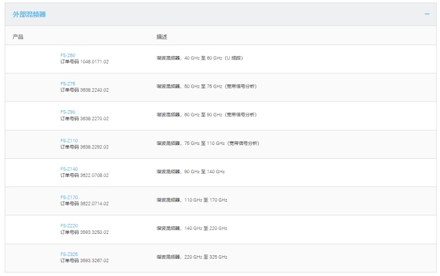Click order number 1048.0171.02
This screenshot has height=276, width=440.
click(85, 62)
